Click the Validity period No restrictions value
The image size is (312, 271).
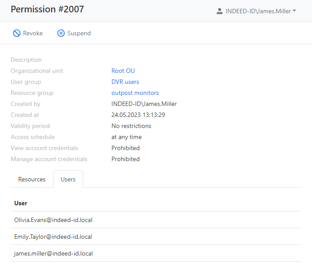click(131, 126)
